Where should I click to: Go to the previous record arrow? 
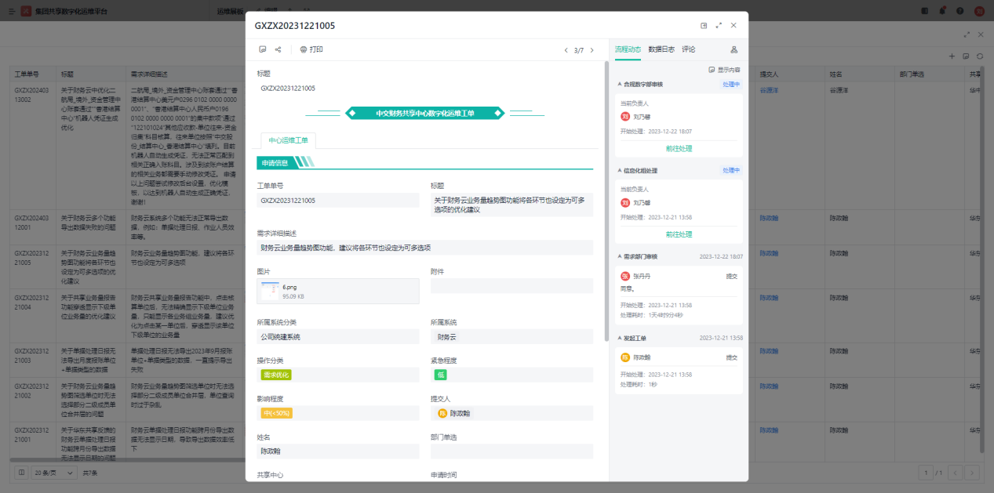pyautogui.click(x=566, y=50)
